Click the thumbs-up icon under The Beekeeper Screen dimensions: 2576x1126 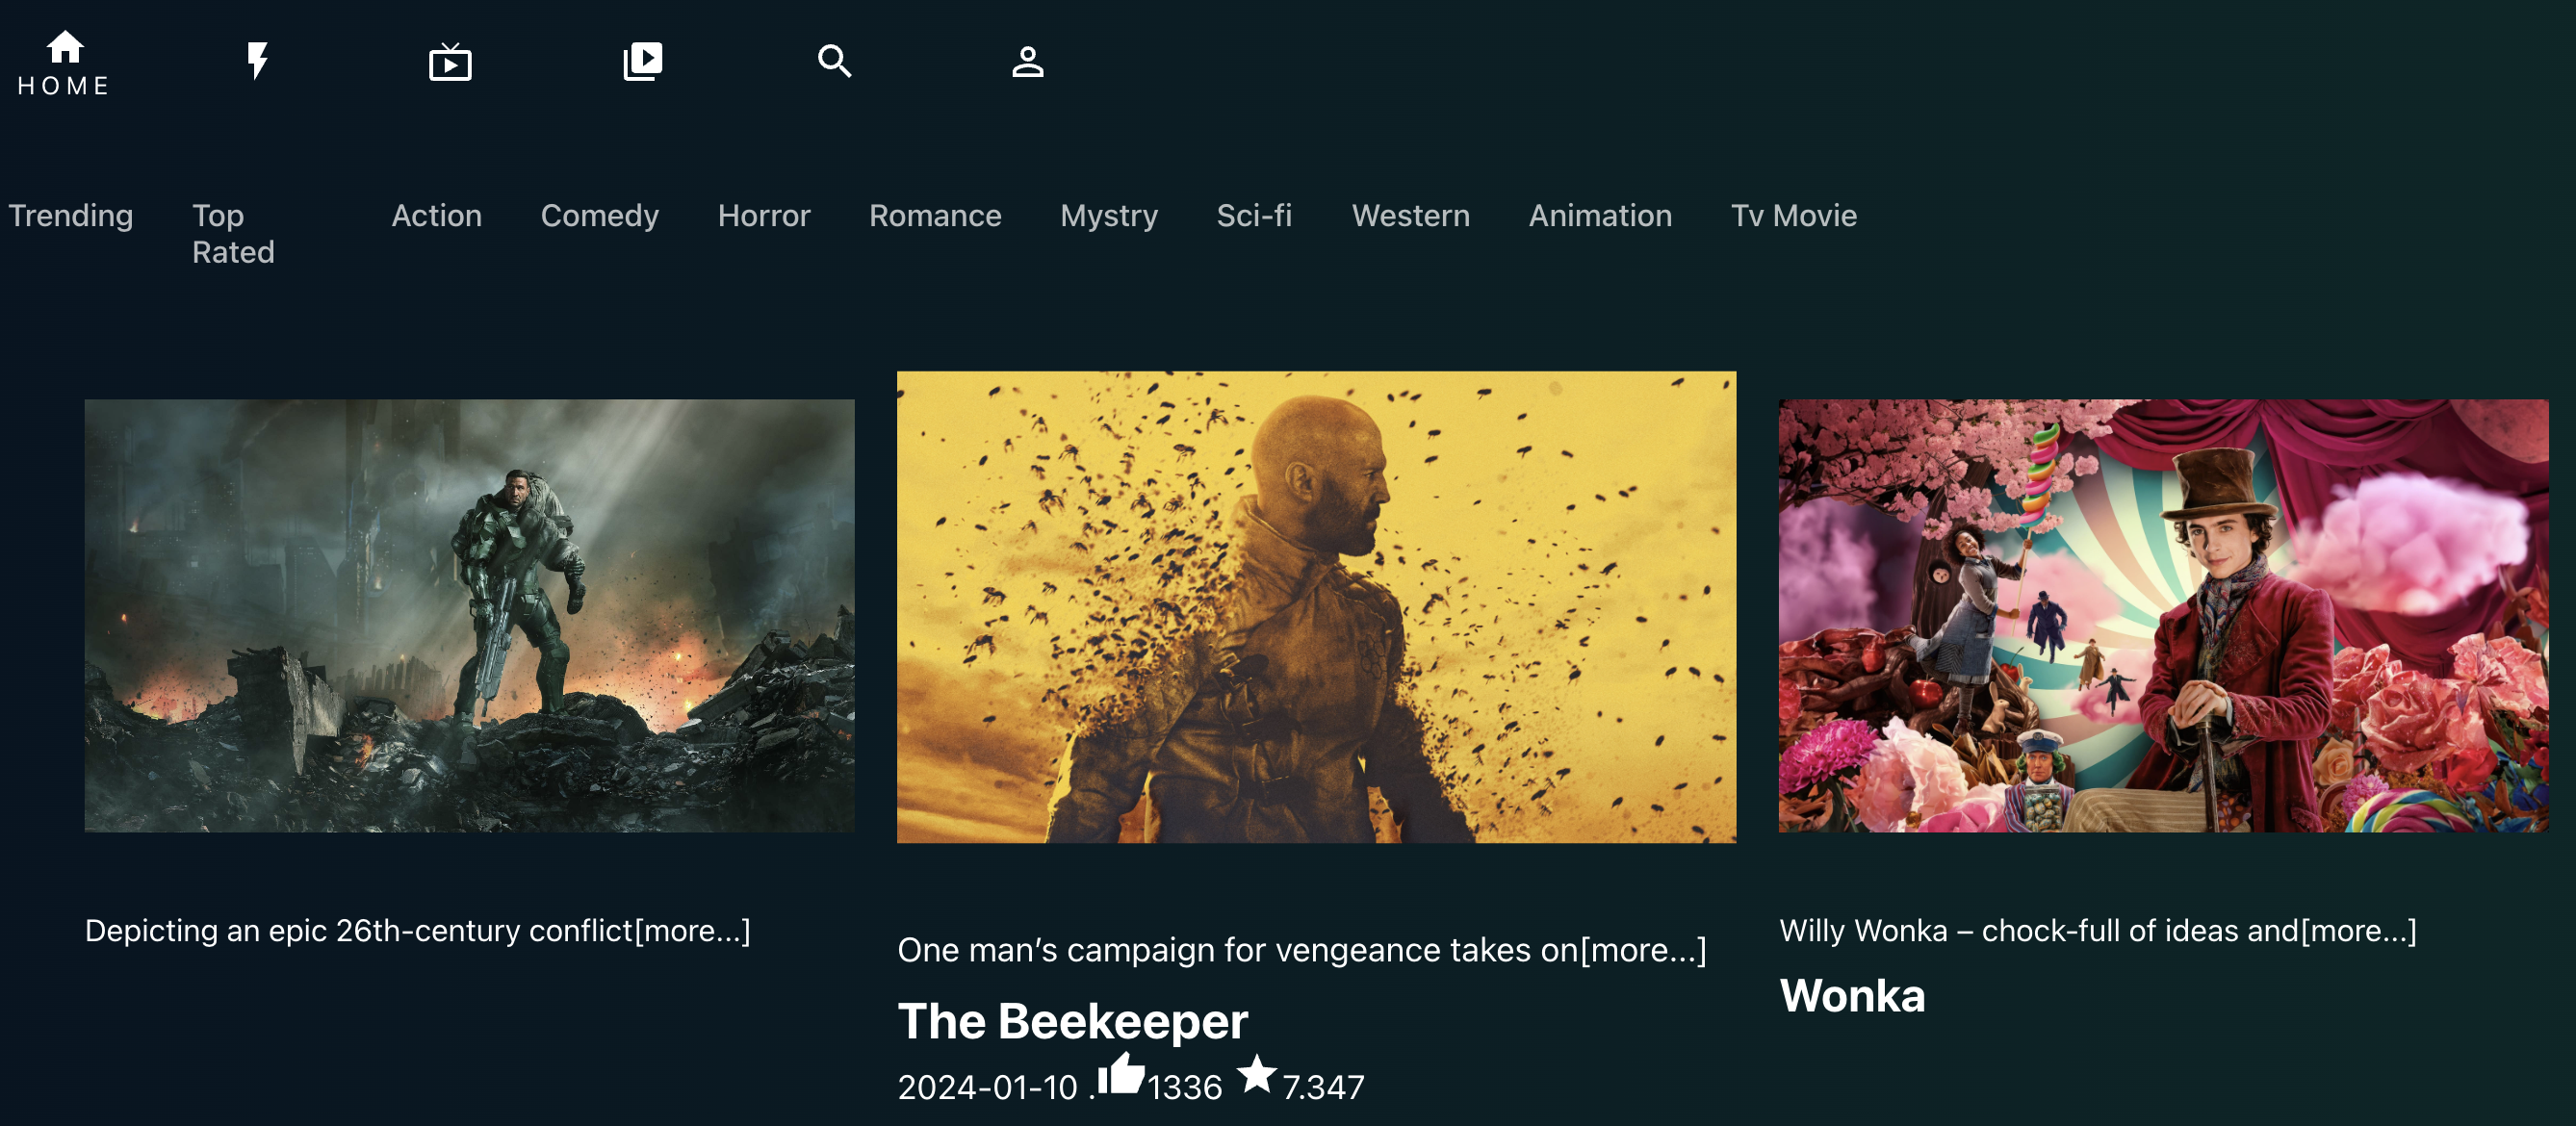coord(1121,1074)
